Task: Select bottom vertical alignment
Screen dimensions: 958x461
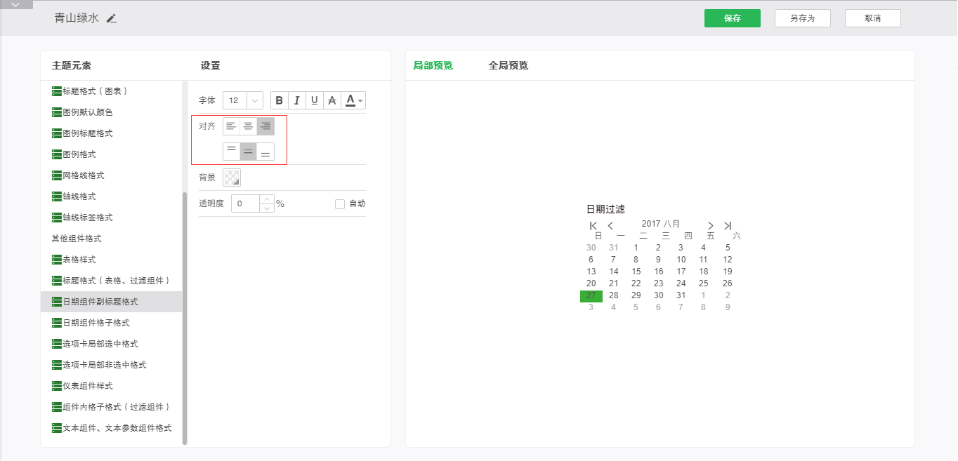Action: 265,152
